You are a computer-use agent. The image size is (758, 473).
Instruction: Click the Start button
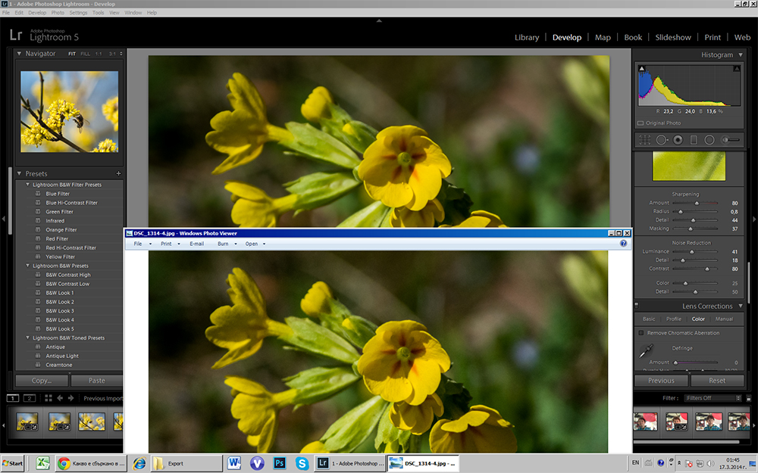(13, 463)
